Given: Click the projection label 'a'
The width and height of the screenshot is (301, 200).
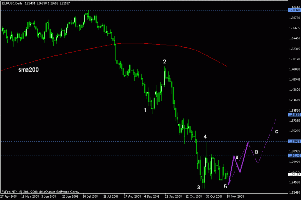Looking at the screenshot, I should [x=237, y=157].
